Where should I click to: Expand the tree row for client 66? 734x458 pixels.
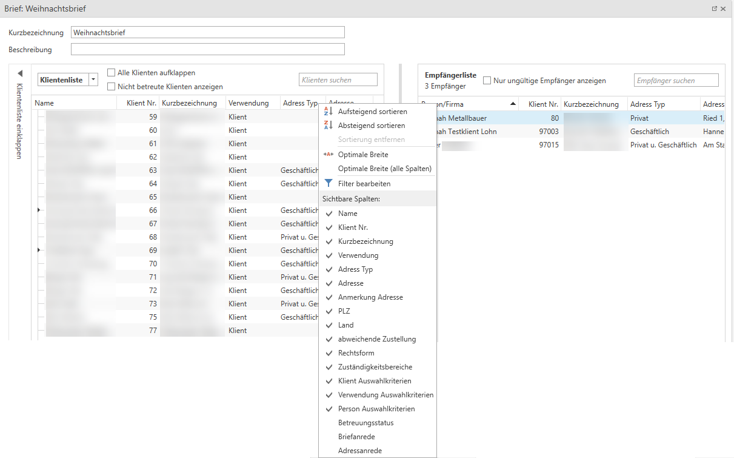pos(39,210)
